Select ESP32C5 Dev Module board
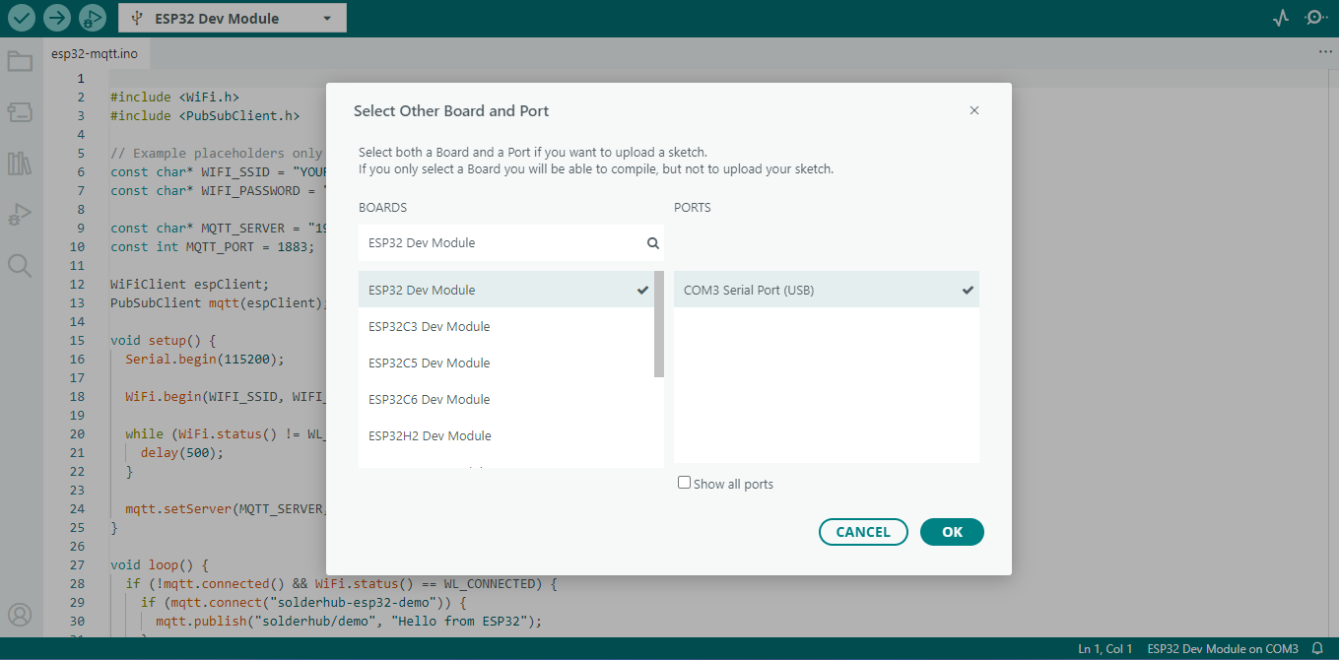1339x660 pixels. pos(506,363)
